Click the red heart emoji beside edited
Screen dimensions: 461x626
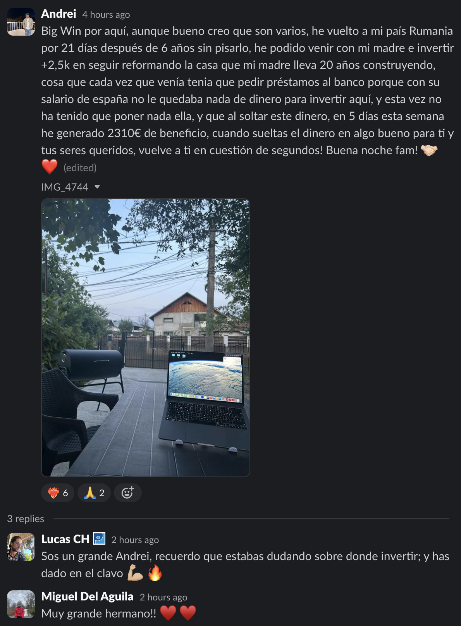(x=50, y=167)
